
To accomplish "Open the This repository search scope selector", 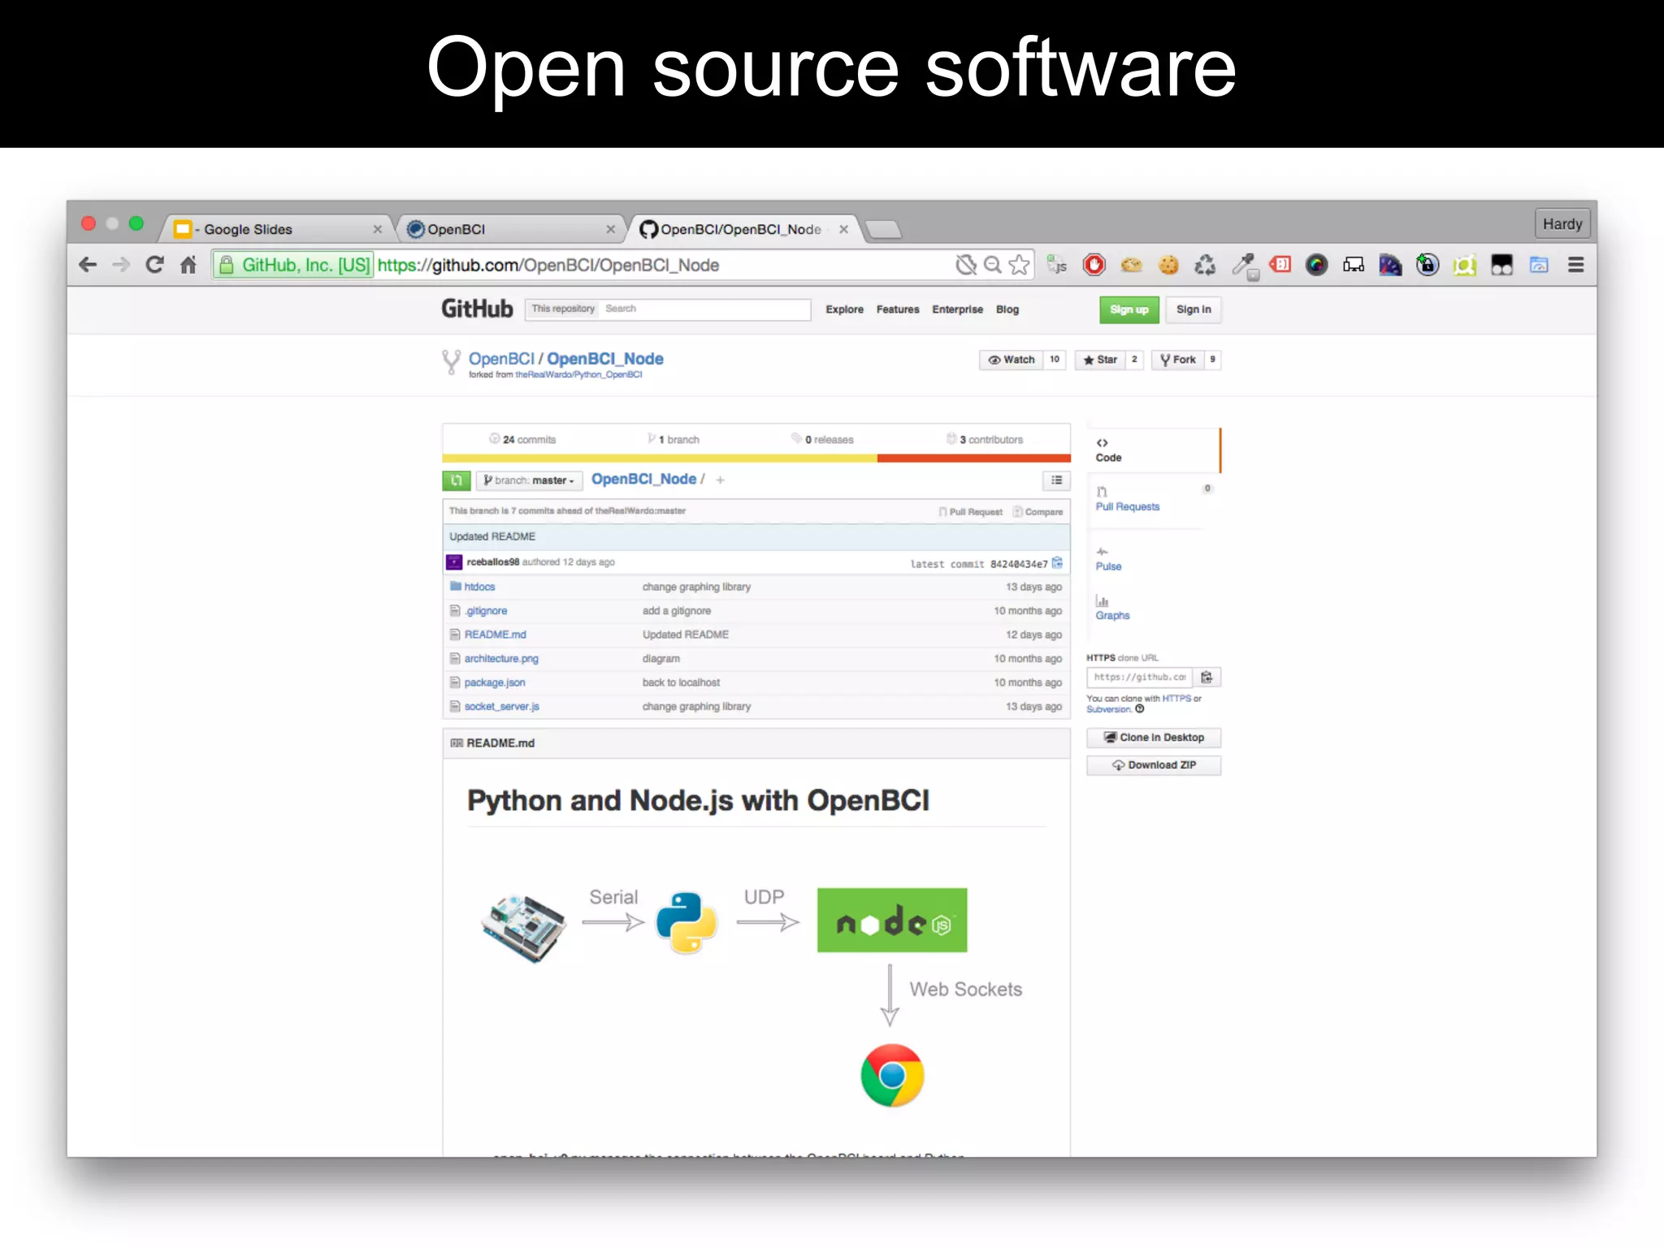I will coord(563,309).
